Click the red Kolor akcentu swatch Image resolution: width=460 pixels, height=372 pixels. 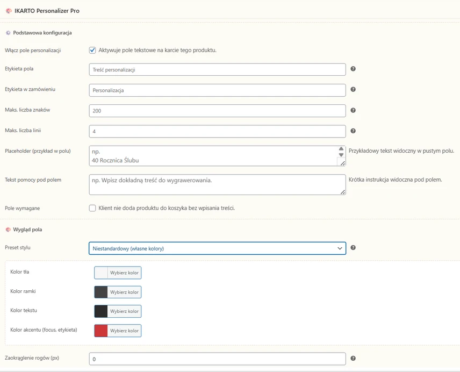click(x=101, y=330)
